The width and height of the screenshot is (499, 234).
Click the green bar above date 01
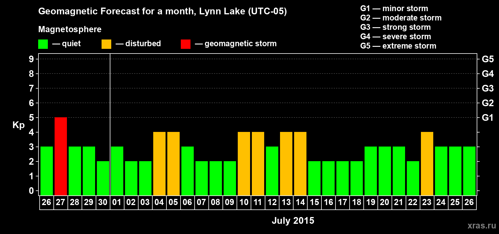(x=117, y=171)
